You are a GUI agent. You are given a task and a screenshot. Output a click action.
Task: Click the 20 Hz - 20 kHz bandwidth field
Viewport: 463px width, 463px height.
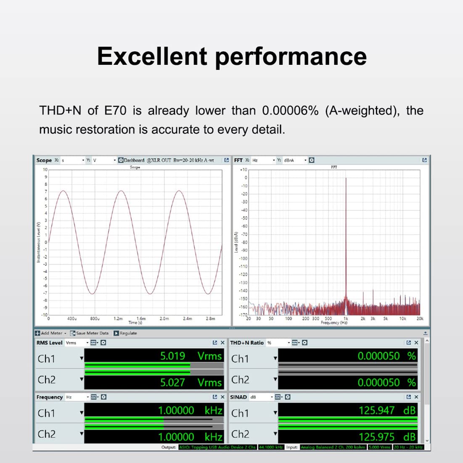(x=408, y=447)
